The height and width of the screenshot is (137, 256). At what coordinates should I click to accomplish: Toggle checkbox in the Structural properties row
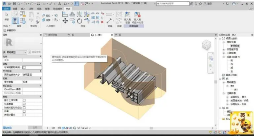point(24,67)
